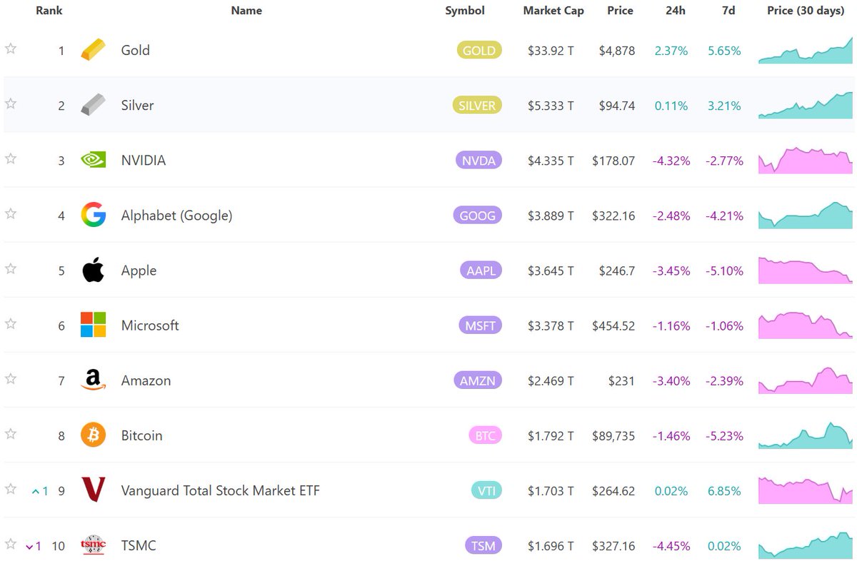Sort table by Rank column
The image size is (857, 561).
point(49,11)
